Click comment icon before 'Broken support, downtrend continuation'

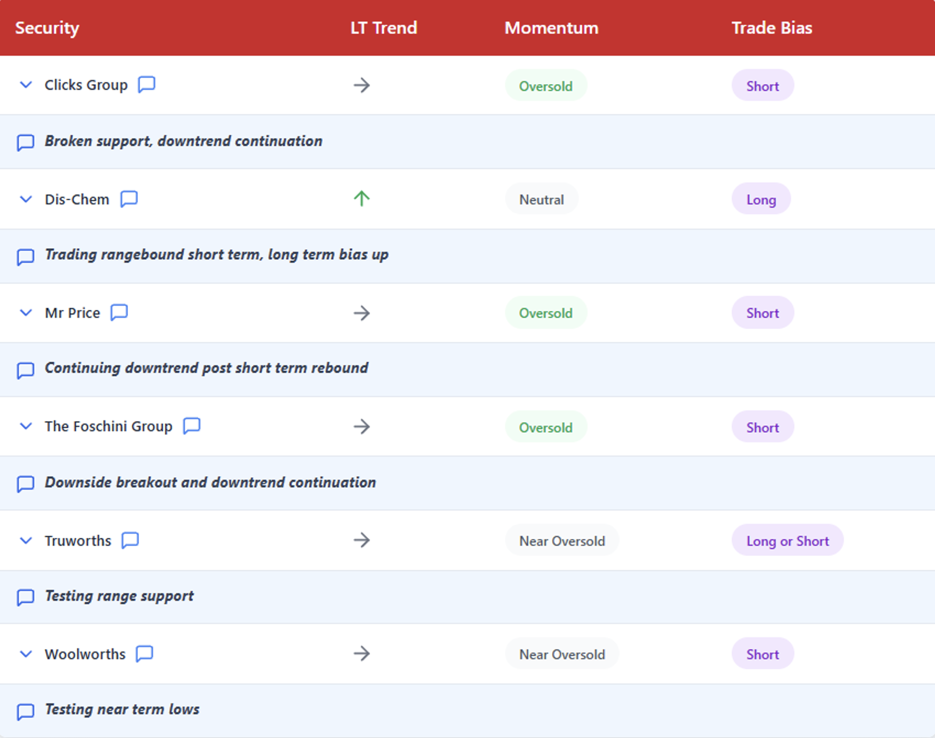point(26,142)
